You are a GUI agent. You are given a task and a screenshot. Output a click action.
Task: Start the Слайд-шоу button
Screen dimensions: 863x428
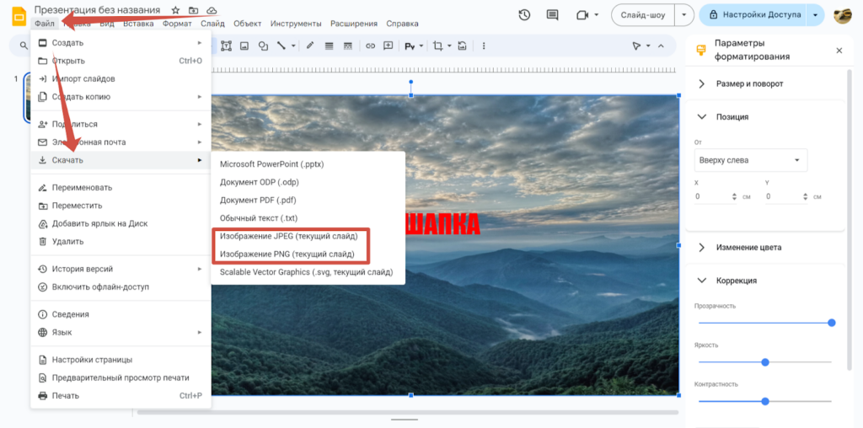point(643,15)
